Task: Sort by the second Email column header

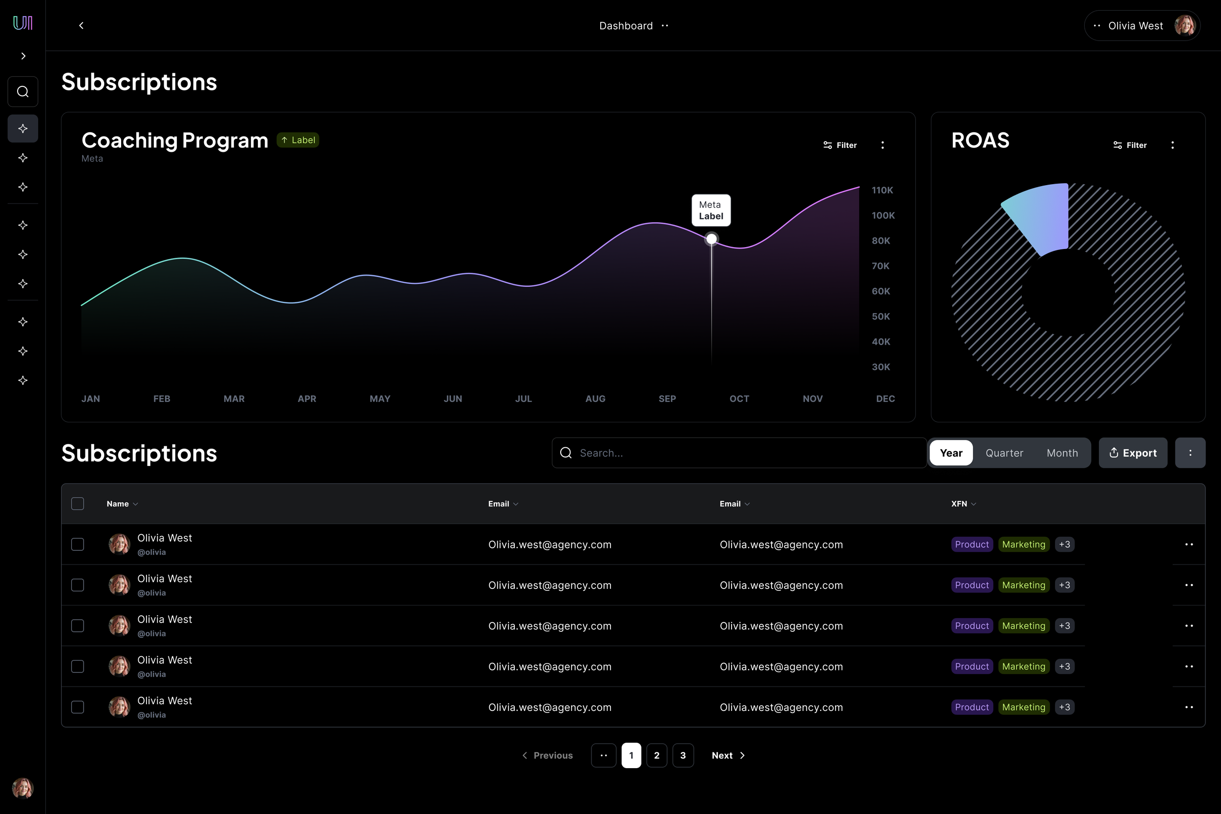Action: coord(735,504)
